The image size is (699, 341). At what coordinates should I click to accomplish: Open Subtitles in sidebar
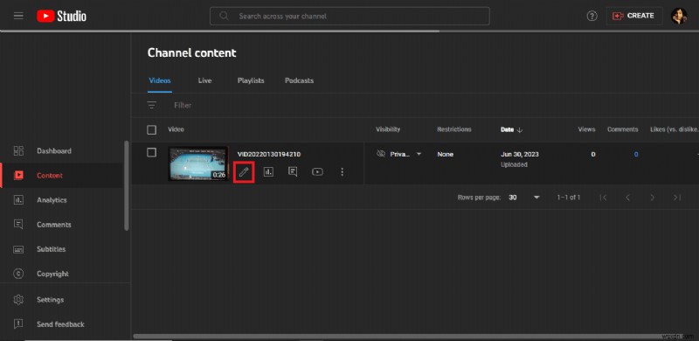(61, 249)
